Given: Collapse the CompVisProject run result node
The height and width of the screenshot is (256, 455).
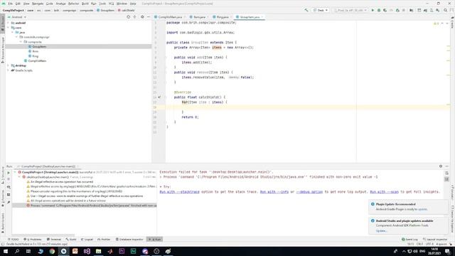Looking at the screenshot, I should (15, 172).
